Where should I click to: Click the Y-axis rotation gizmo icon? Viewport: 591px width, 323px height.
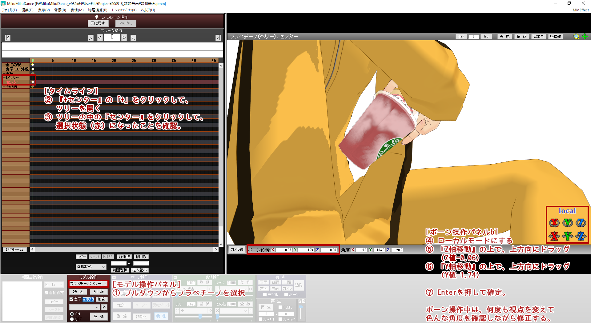(x=568, y=222)
